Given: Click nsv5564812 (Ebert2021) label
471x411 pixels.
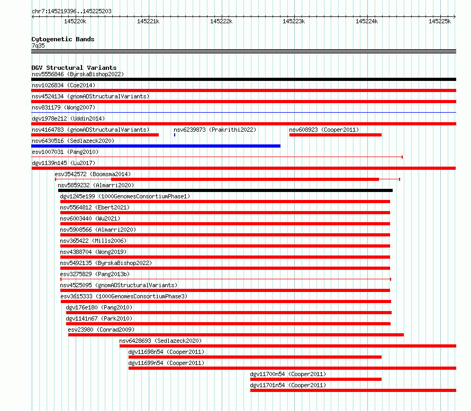Looking at the screenshot, I should 95,207.
